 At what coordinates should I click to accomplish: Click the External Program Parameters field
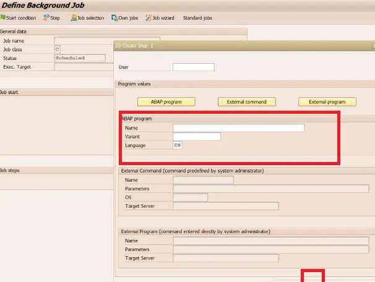point(271,249)
